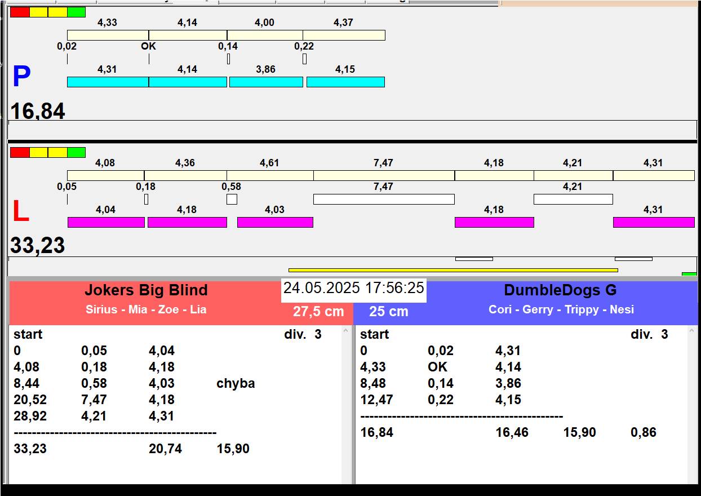Click the big red L lane letter
The height and width of the screenshot is (496, 701).
point(20,212)
